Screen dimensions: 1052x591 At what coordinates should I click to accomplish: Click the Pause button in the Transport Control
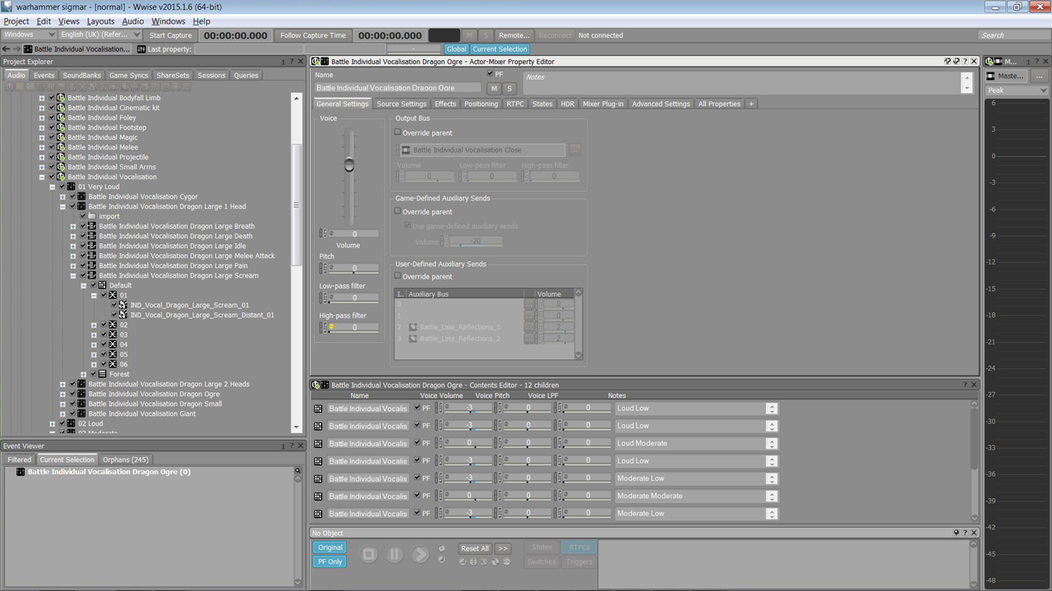394,555
